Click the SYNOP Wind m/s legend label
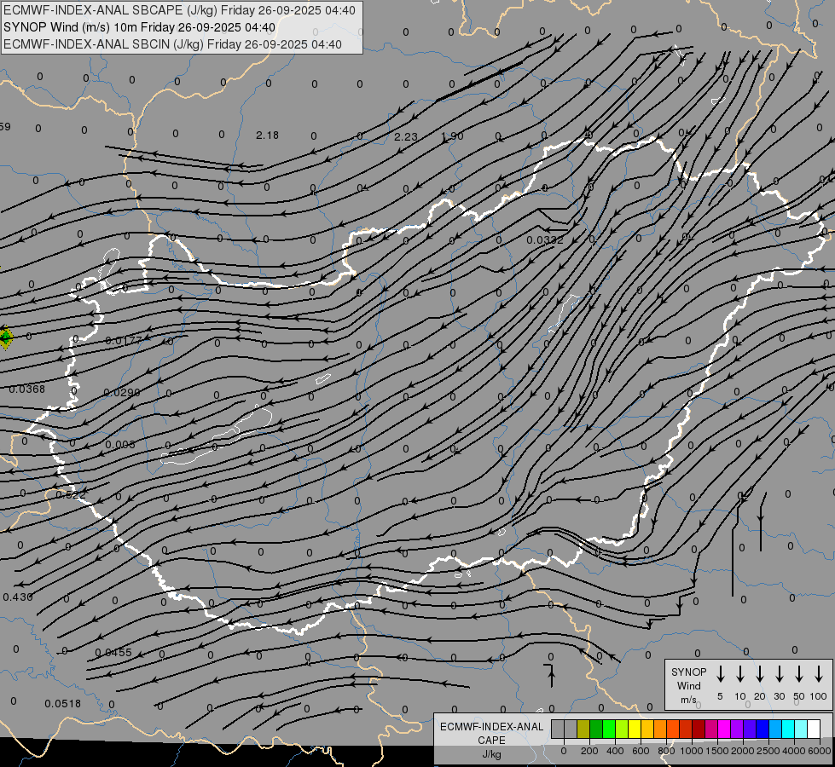The width and height of the screenshot is (835, 767). [688, 685]
